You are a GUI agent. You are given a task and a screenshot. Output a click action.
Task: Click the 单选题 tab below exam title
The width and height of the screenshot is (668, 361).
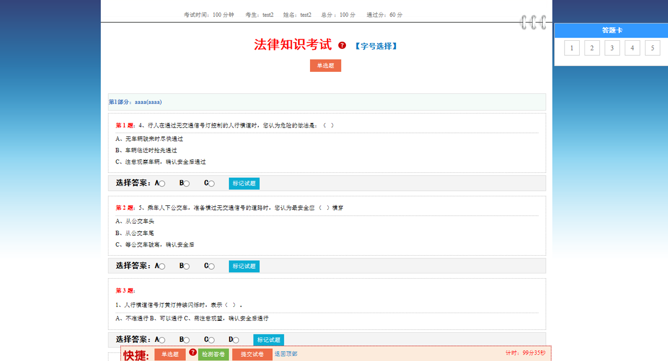click(325, 66)
